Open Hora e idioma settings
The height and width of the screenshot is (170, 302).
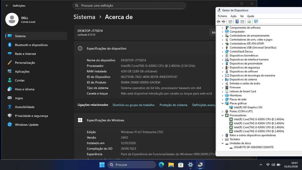coord(36,89)
